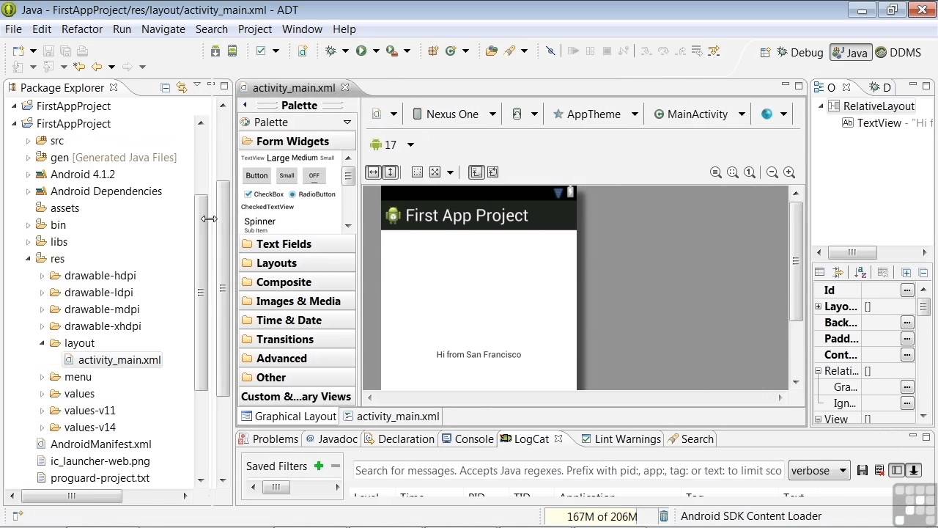Select the CheckBox widget in palette
The image size is (938, 528).
(x=264, y=194)
